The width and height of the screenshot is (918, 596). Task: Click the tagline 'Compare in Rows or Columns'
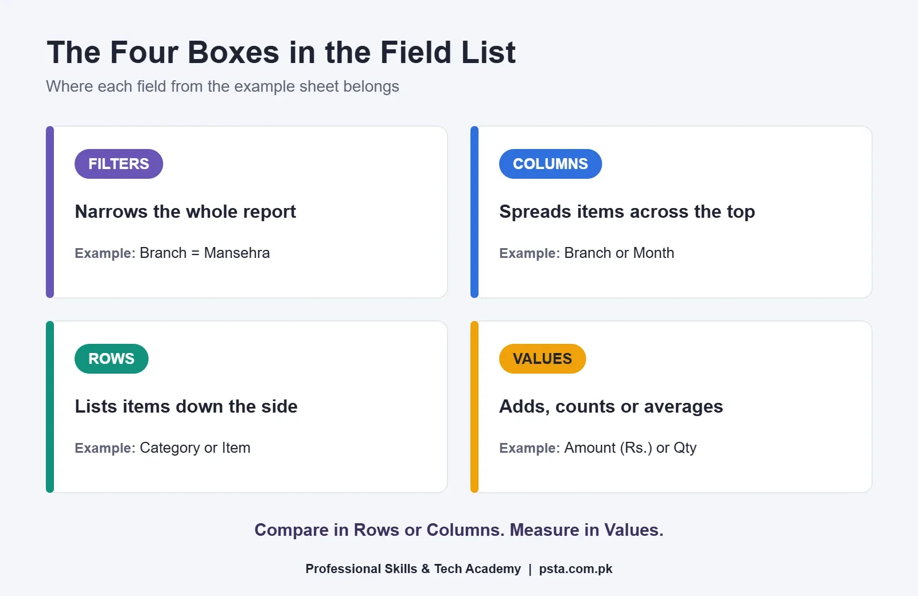click(379, 530)
